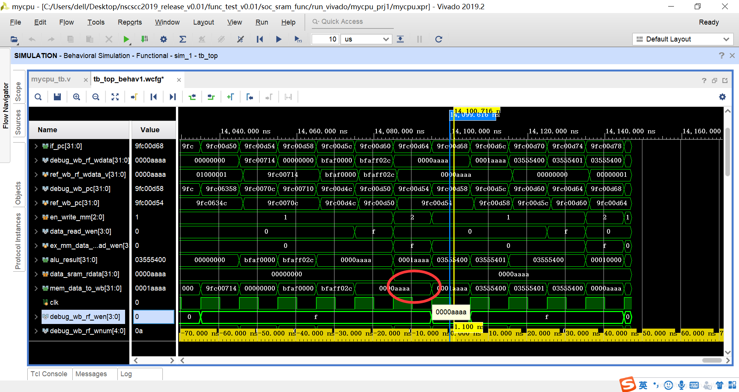Expand debug_wb_rf_wdata[31:0] signal bus
This screenshot has height=392, width=739.
[x=36, y=160]
